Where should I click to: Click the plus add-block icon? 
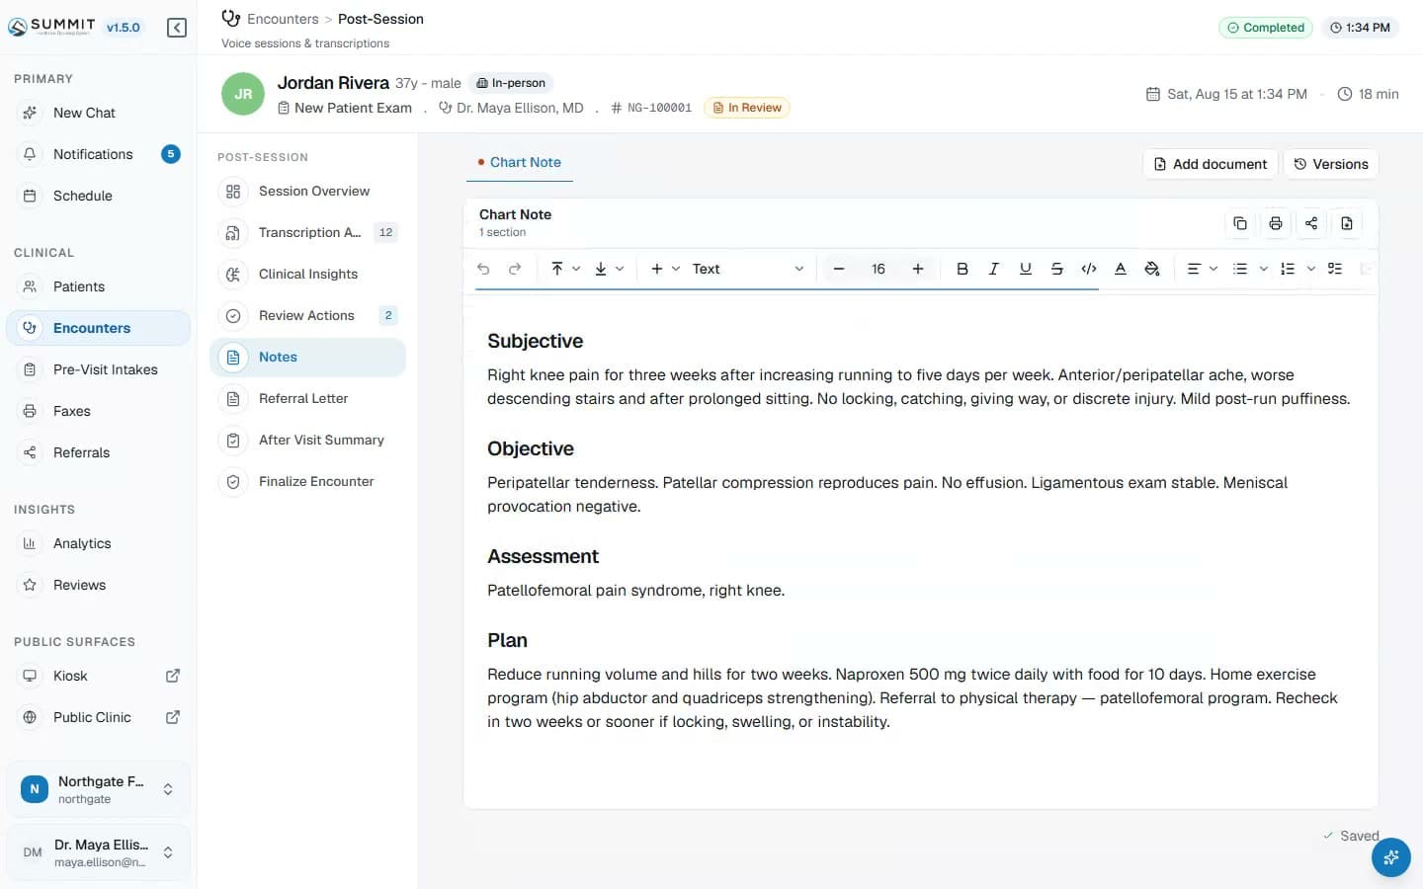(657, 269)
